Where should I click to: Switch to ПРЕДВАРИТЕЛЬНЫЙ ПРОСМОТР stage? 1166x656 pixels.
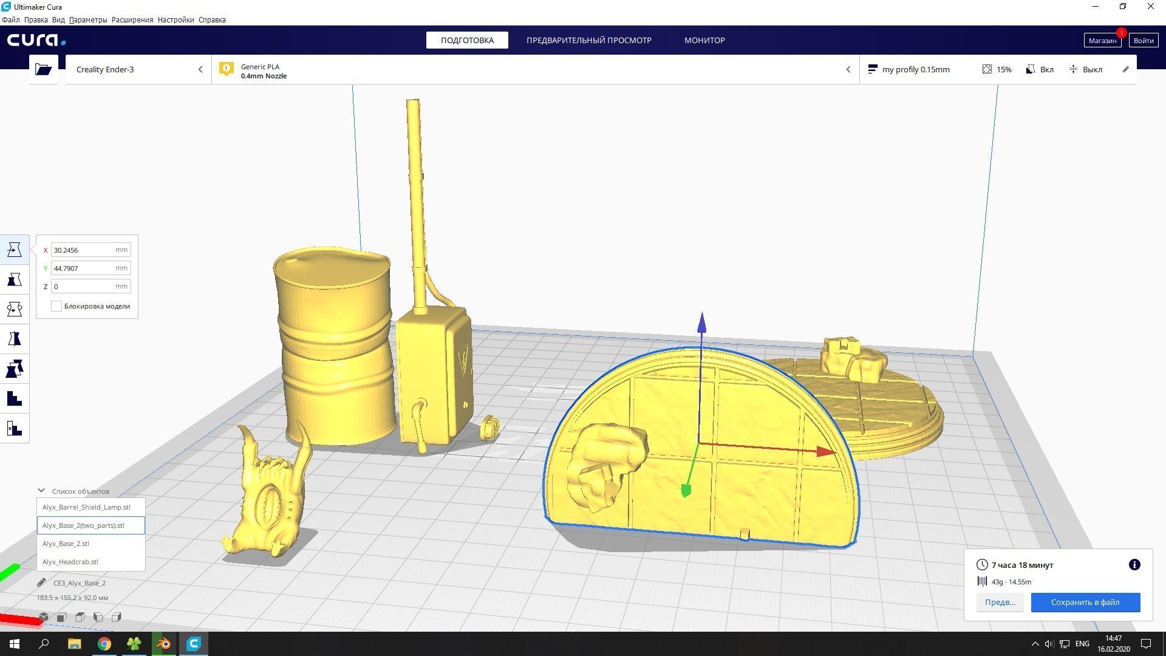tap(588, 40)
